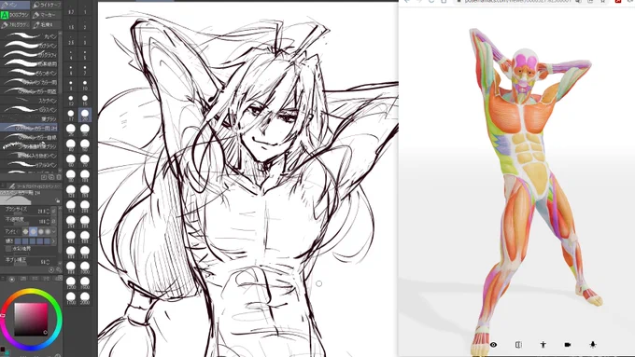Click the rightmost Posemaniacs viewer toolbar icon
Viewport: 635px width, 357px height.
pyautogui.click(x=592, y=345)
